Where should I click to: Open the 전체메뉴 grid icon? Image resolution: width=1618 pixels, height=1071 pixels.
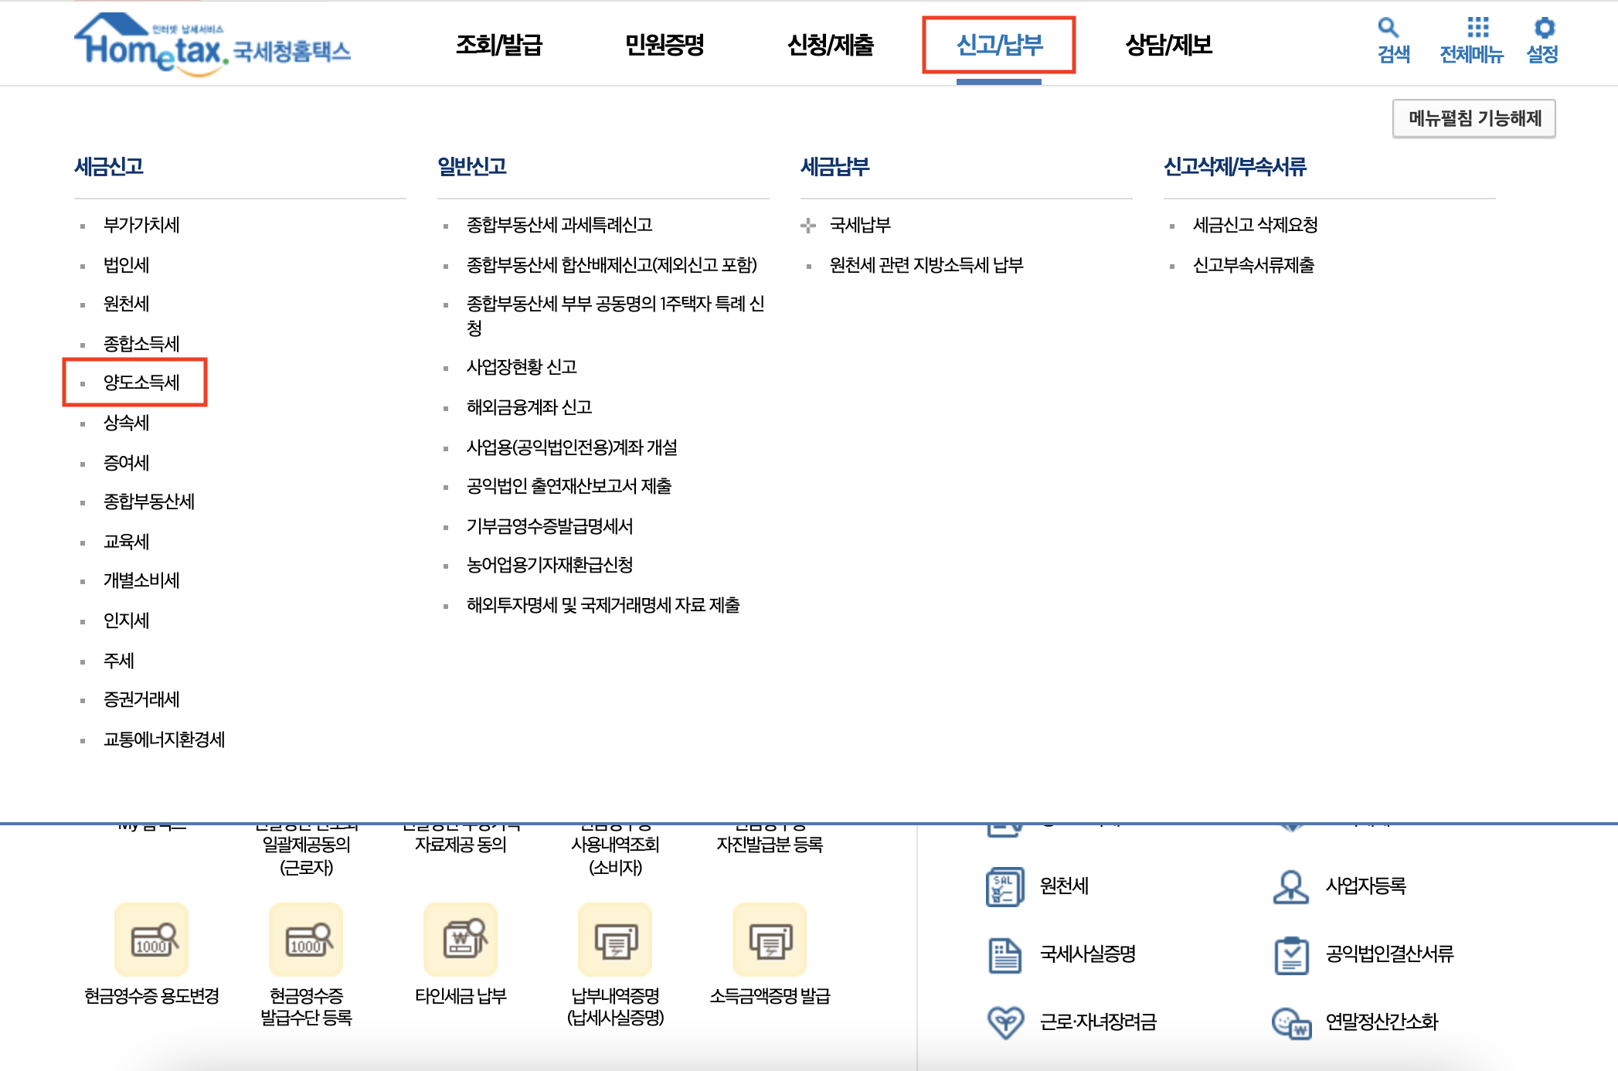pyautogui.click(x=1477, y=29)
